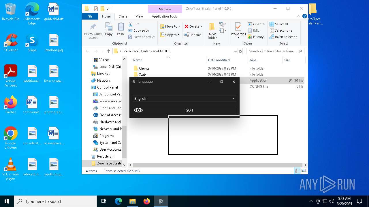Click the File Explorer taskbar icon
This screenshot has height=207, width=369.
132,201
